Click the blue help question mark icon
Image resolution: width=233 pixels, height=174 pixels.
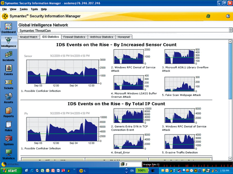[x=228, y=16]
